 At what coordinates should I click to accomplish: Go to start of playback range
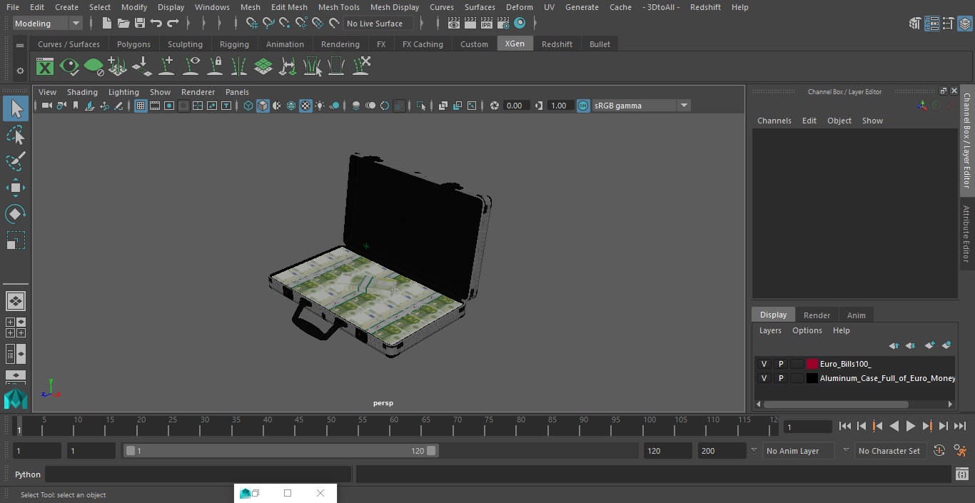coord(845,426)
